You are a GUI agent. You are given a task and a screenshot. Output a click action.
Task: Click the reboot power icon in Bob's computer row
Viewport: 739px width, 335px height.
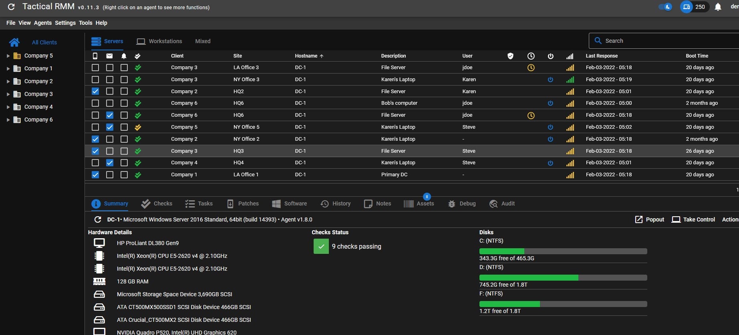[x=550, y=103]
